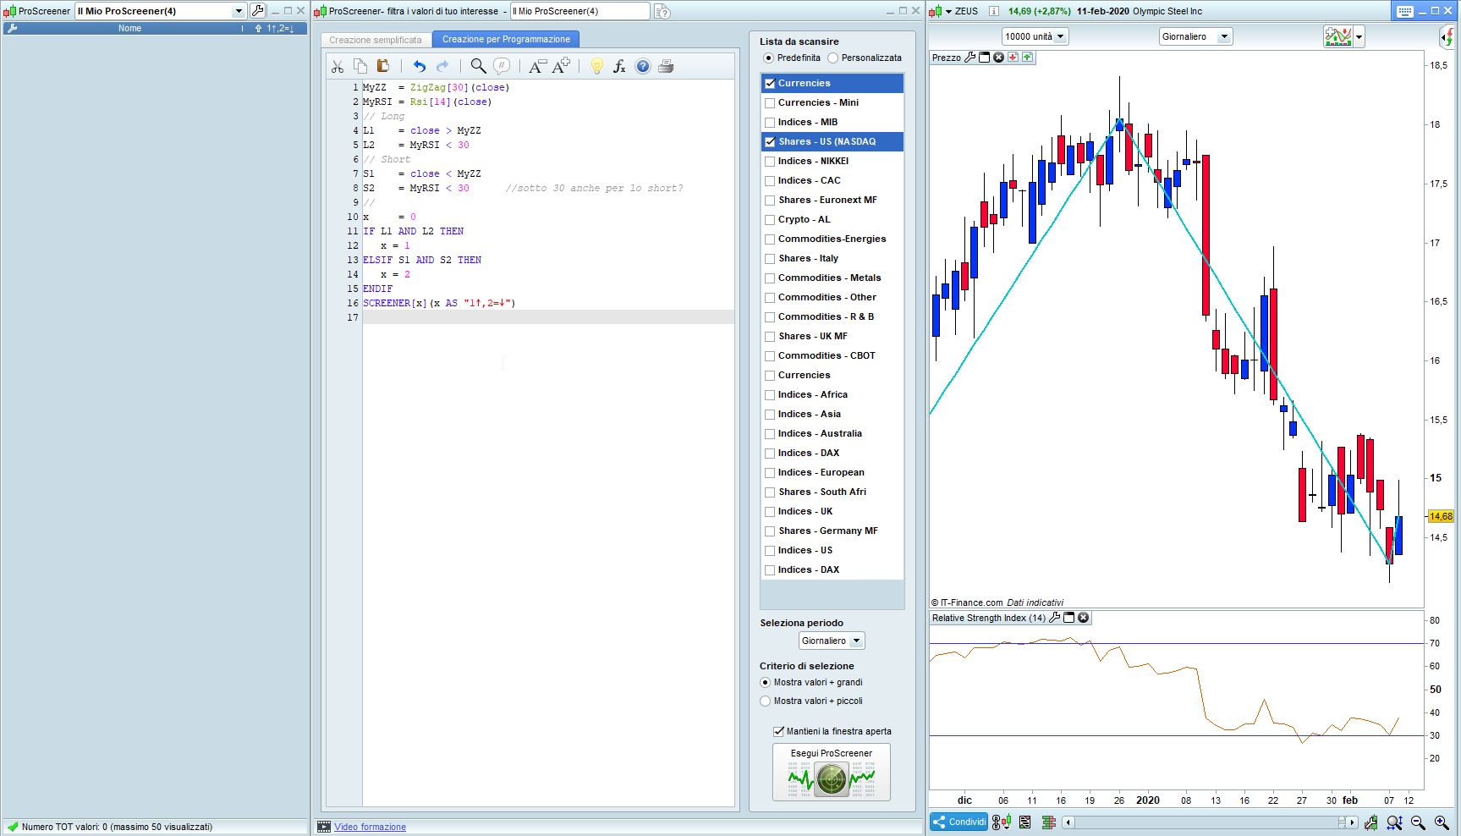The image size is (1461, 836).
Task: Select the Personalizzata radio button
Action: [833, 58]
